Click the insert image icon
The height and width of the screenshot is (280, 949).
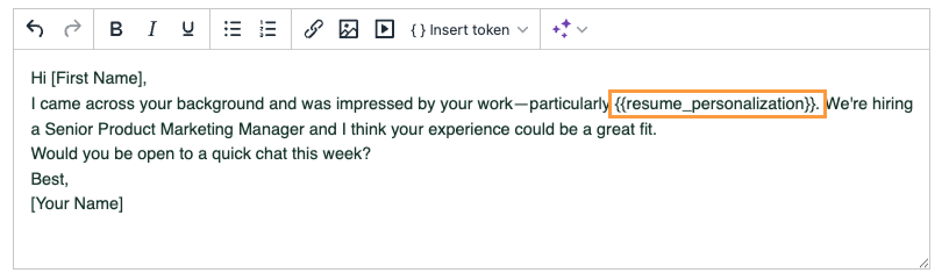pyautogui.click(x=348, y=29)
